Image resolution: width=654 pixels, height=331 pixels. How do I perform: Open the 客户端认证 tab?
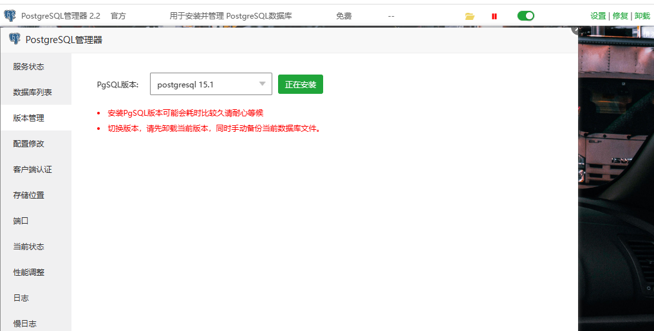click(x=36, y=170)
